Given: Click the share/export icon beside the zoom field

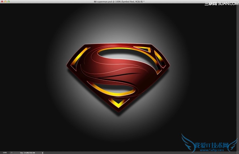Looking at the screenshot, I should pos(12,153).
